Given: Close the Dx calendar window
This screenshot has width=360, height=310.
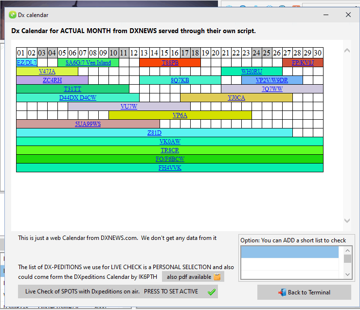Looking at the screenshot, I should [348, 15].
